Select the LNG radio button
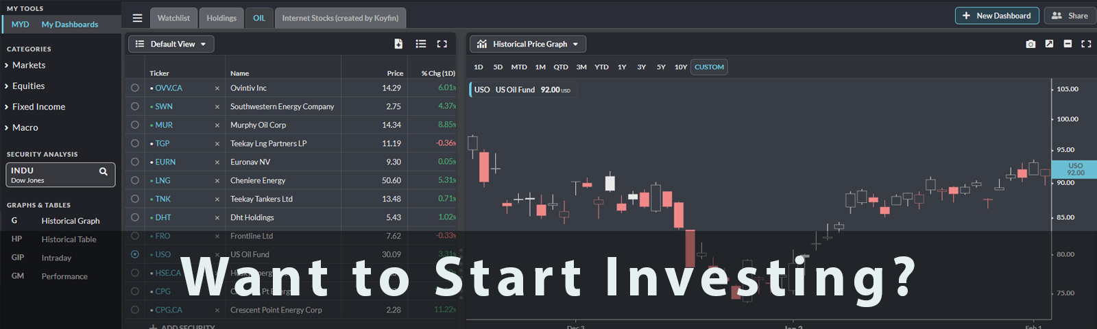 pos(135,180)
